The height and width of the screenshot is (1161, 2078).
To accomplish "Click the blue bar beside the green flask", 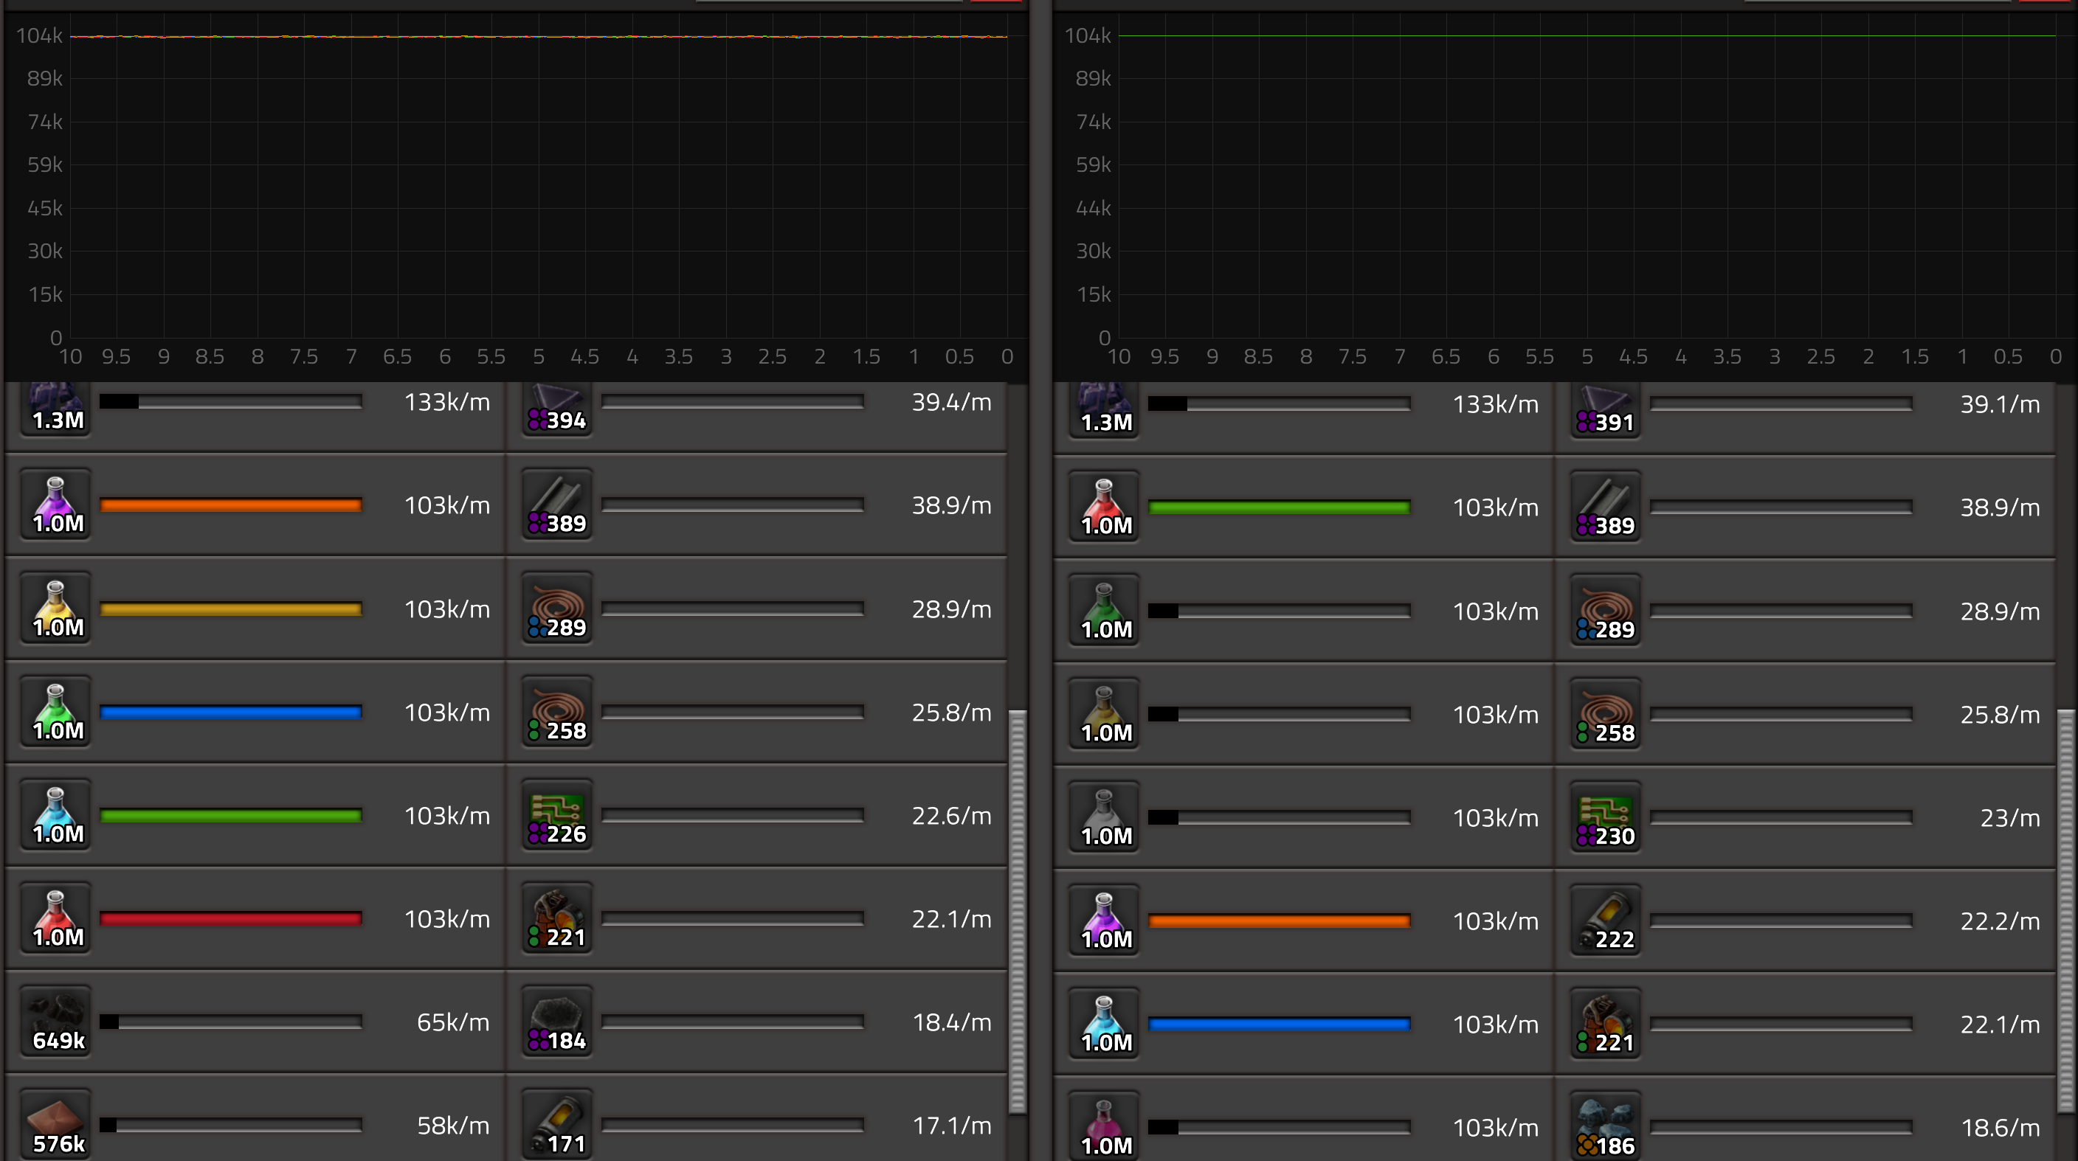I will (x=231, y=712).
